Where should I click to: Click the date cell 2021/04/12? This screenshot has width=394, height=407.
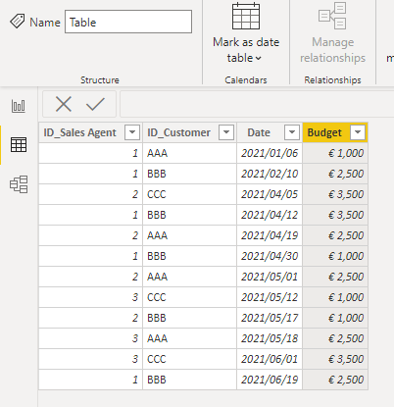270,215
